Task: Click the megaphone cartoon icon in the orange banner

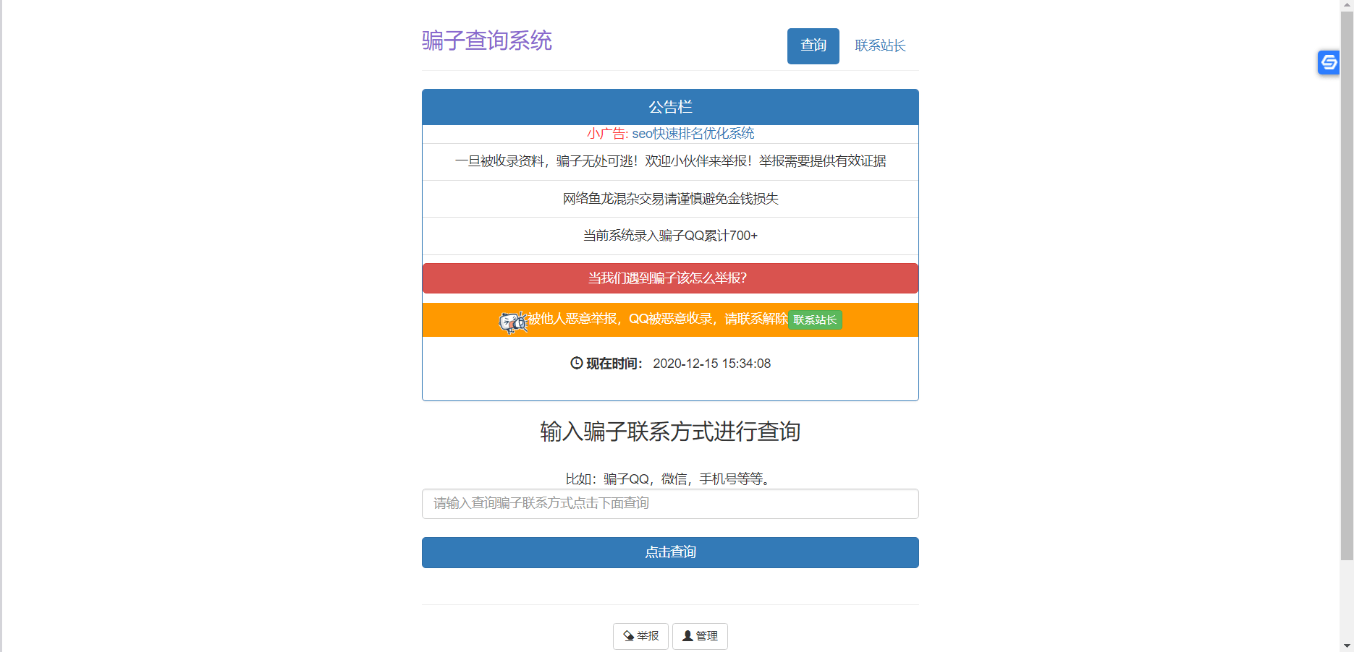Action: pos(513,322)
